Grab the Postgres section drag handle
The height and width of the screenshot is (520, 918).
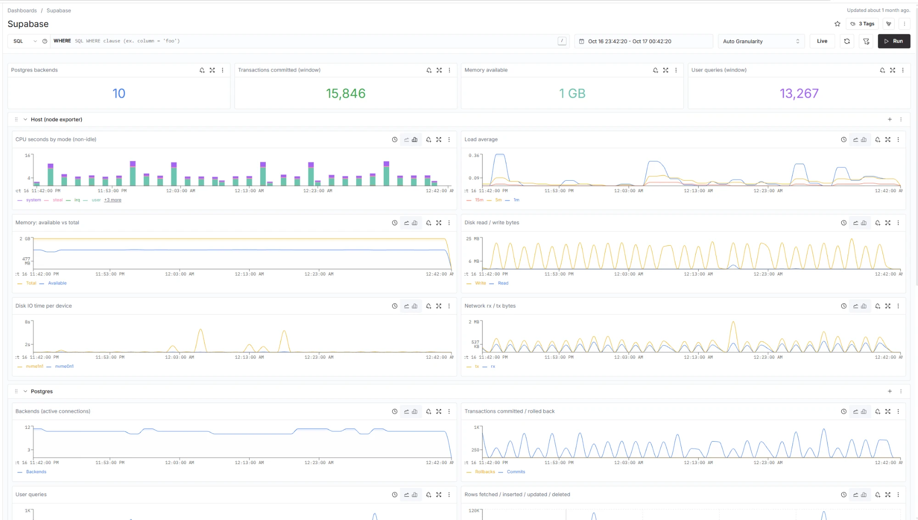click(16, 392)
